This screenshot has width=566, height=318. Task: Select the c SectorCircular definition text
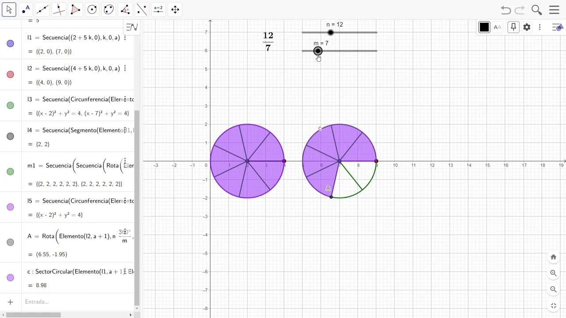point(80,272)
